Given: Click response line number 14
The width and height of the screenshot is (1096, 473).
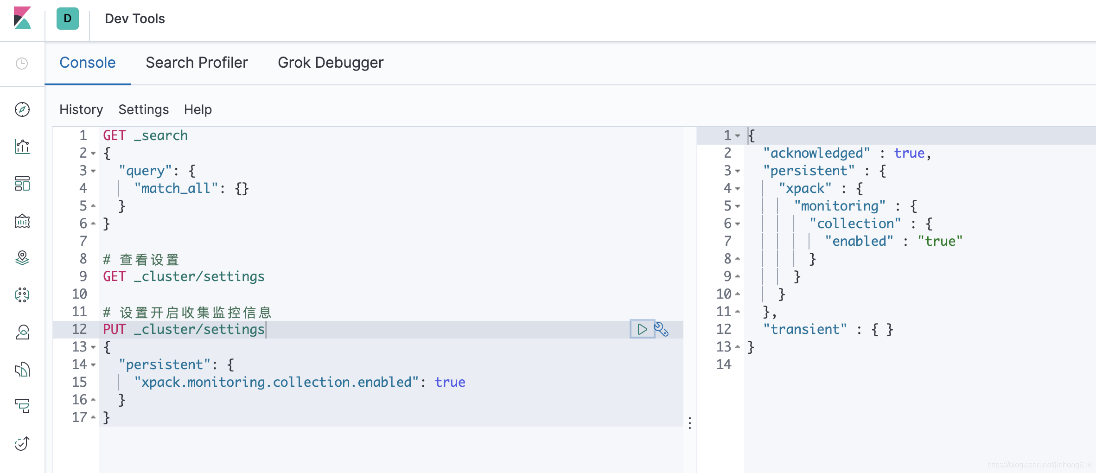Looking at the screenshot, I should [x=724, y=364].
